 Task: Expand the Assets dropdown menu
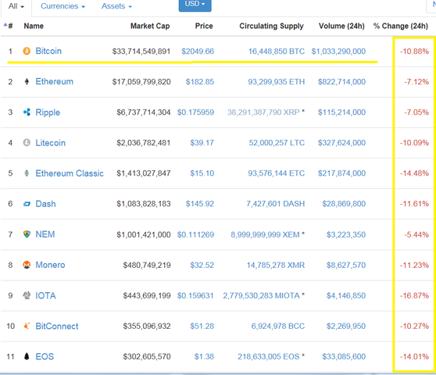tap(116, 6)
